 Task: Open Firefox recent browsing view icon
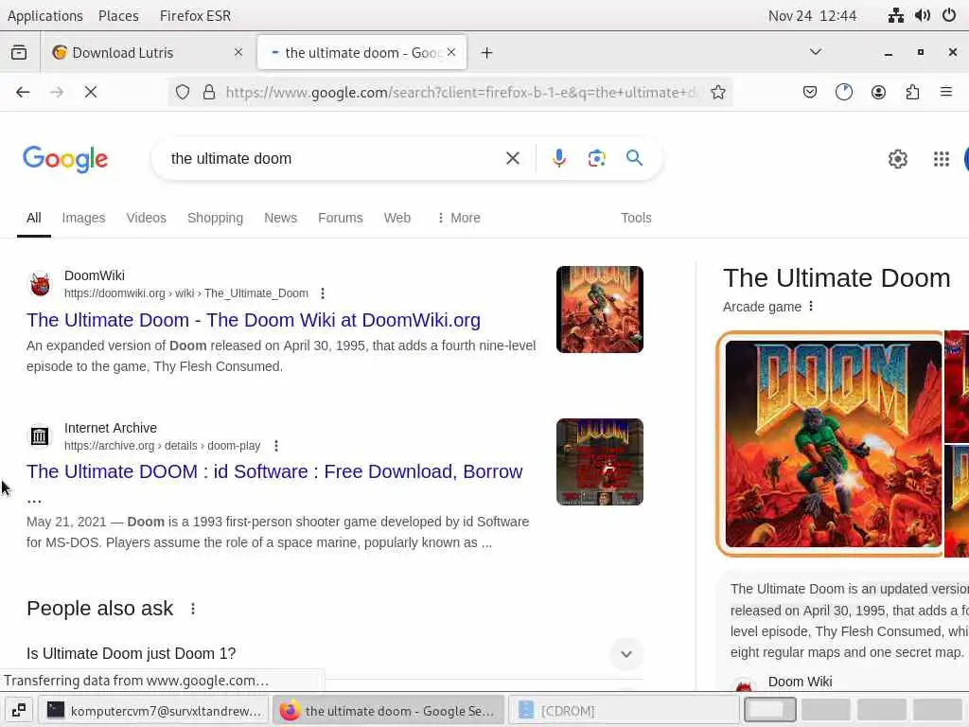click(19, 53)
